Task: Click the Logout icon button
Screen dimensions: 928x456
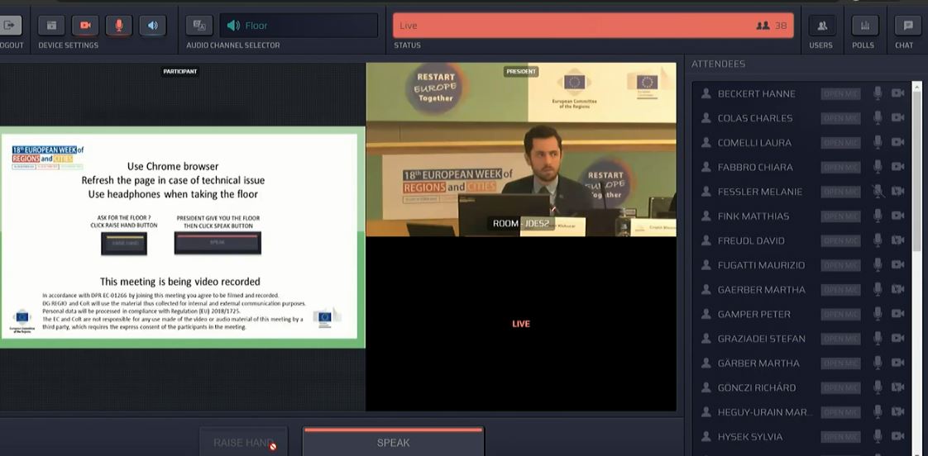Action: point(10,26)
